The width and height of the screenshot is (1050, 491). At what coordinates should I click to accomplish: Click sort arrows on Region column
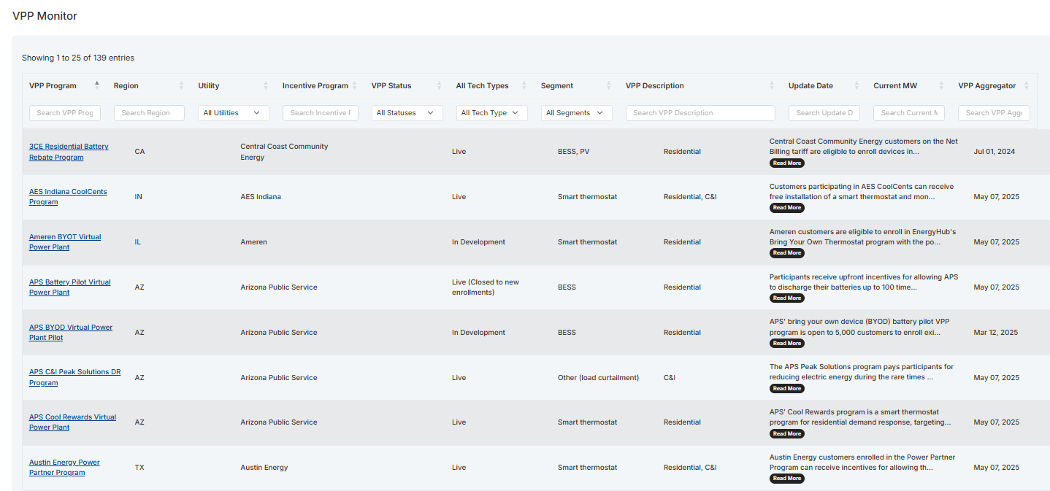[x=182, y=85]
